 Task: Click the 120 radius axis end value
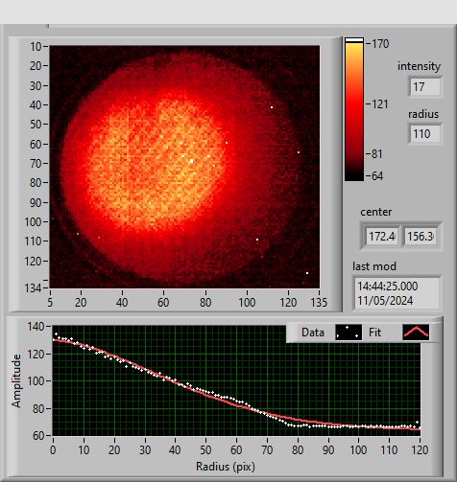point(420,450)
